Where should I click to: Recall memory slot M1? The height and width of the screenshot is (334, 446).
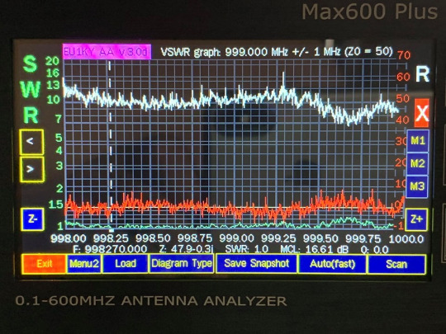[x=418, y=141]
